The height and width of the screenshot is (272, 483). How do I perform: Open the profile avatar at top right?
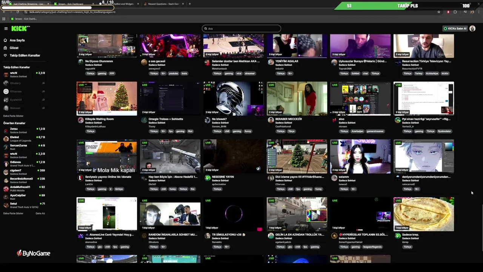(x=472, y=28)
